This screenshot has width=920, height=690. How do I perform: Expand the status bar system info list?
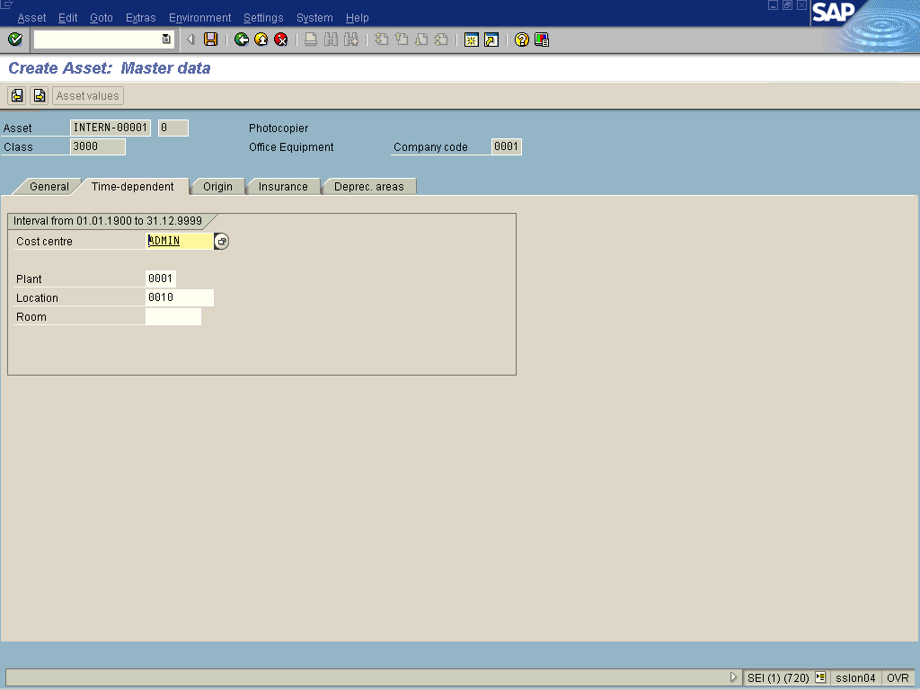[x=820, y=678]
